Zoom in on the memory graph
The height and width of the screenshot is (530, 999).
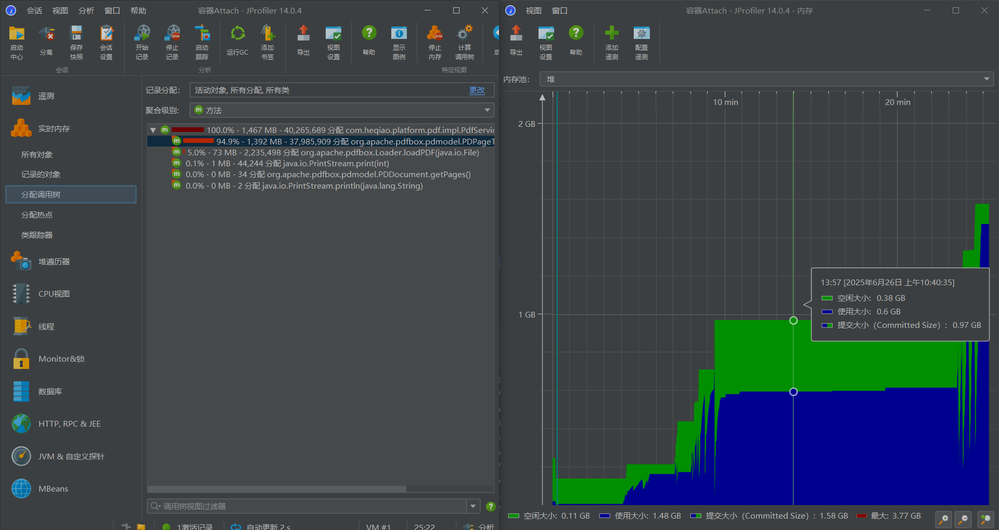pos(943,519)
